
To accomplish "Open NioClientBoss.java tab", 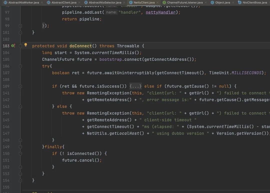I will click(255, 2).
